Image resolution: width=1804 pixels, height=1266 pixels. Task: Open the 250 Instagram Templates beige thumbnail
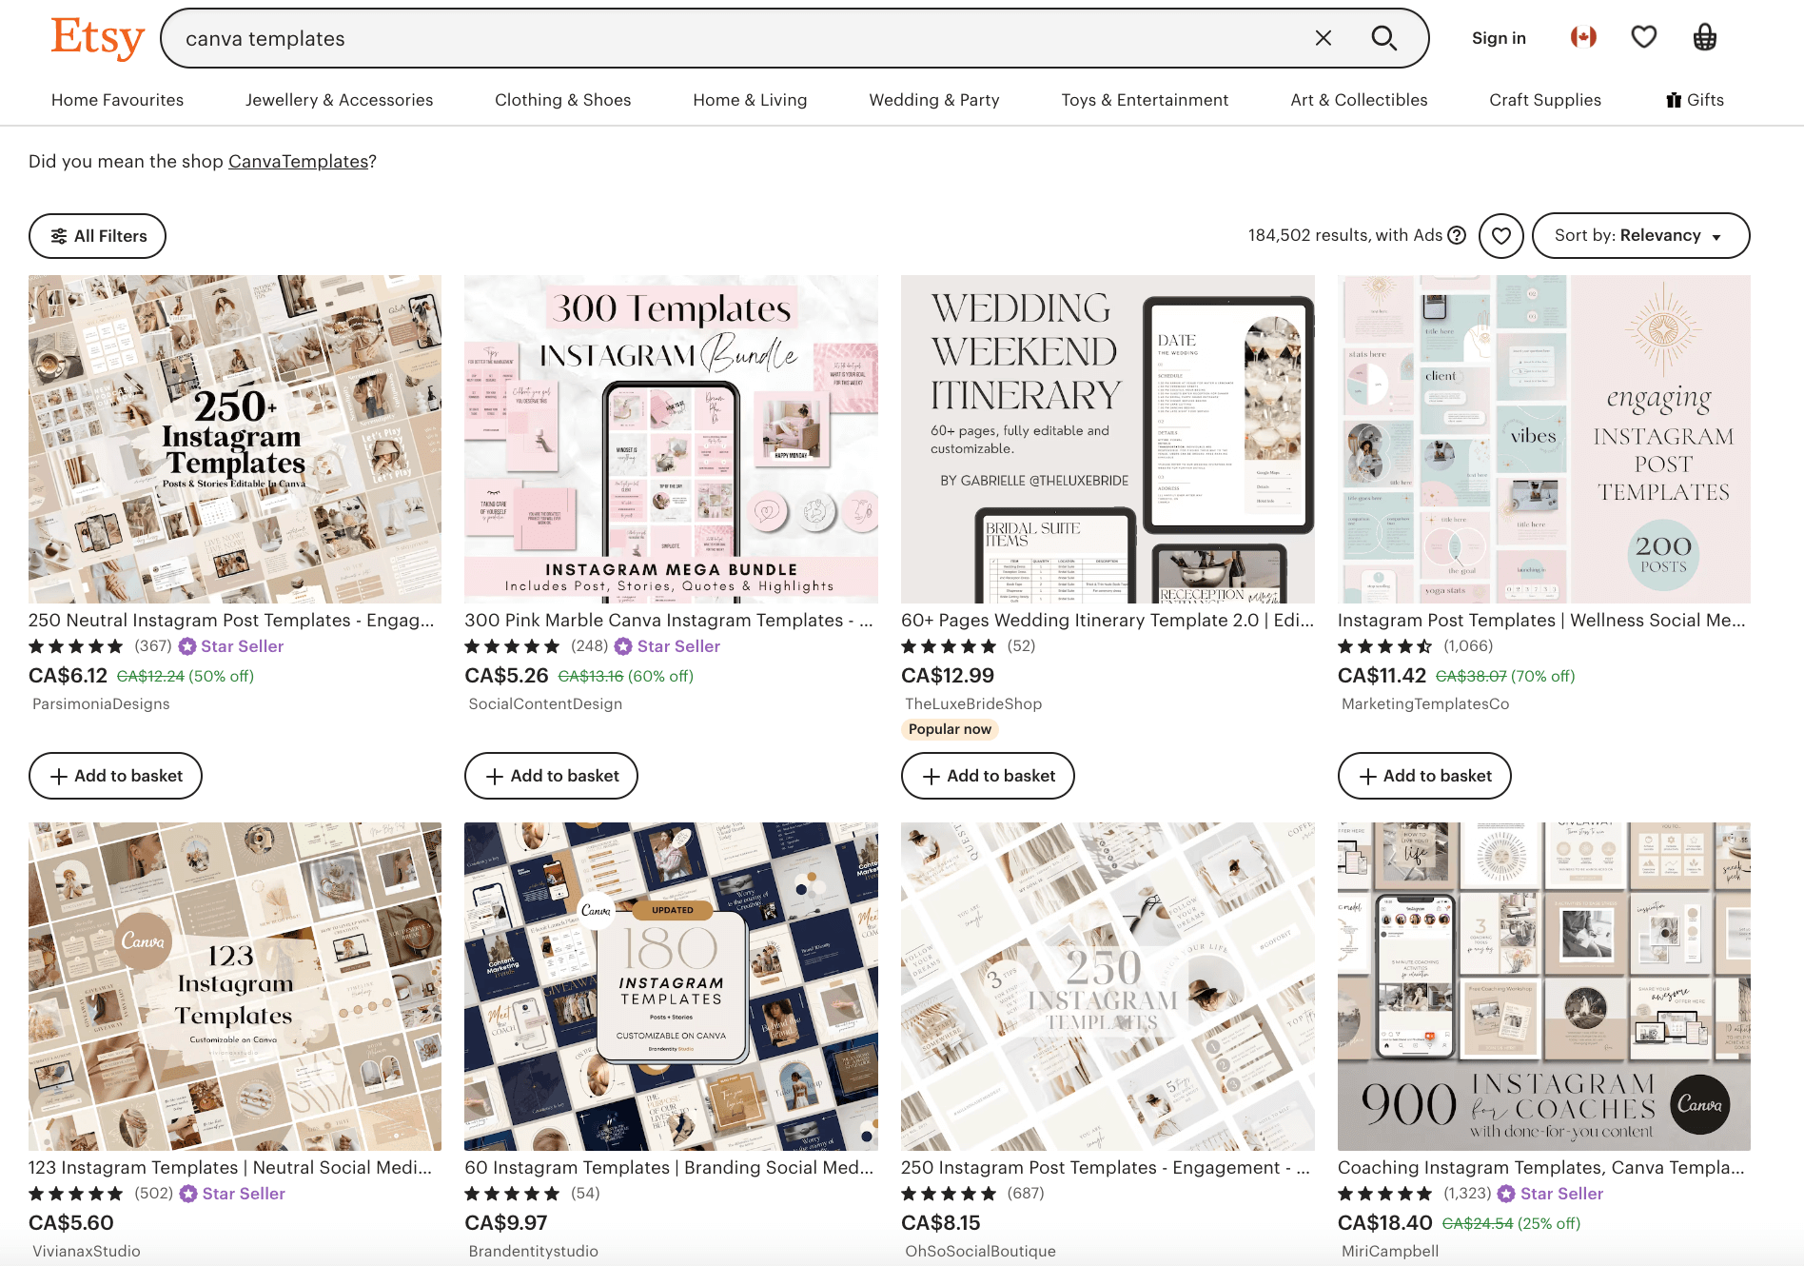[1108, 986]
